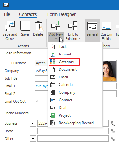Click the Full Name button
Viewport: 119px width, 152px height.
point(19,63)
